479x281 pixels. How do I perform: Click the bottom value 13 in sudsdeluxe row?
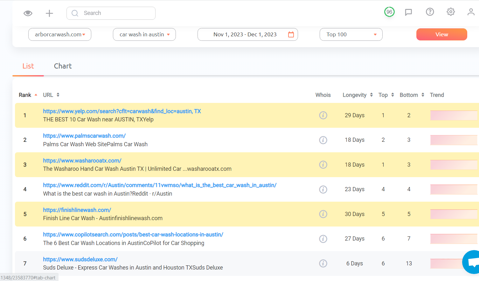tap(409, 263)
